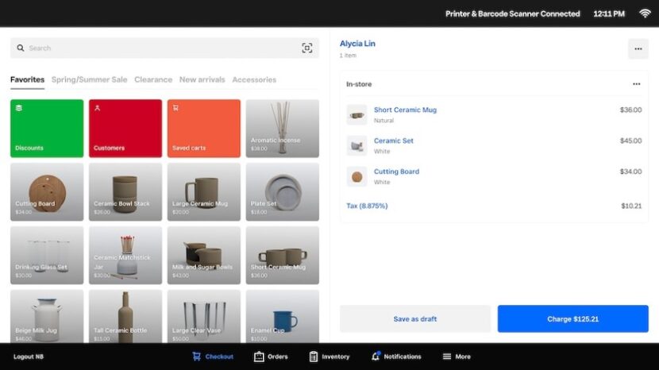
Task: Open the orange Saved carts tile
Action: pos(203,128)
